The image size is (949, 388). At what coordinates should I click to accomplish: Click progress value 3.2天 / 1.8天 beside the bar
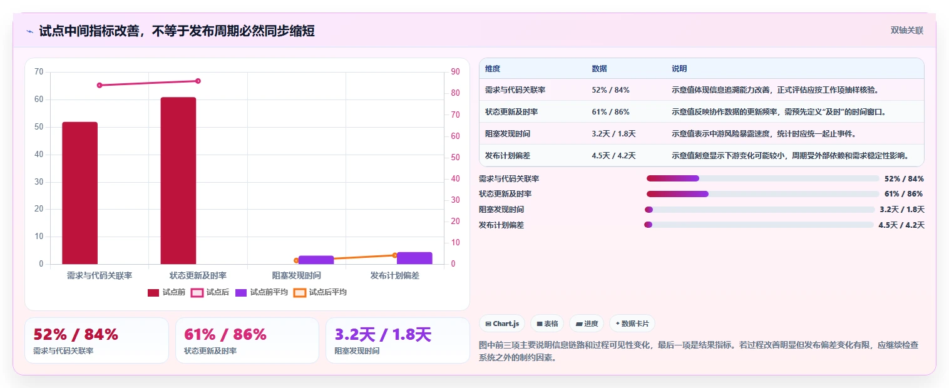902,210
